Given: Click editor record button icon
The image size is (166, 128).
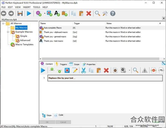Looking at the screenshot, I should point(67,70).
